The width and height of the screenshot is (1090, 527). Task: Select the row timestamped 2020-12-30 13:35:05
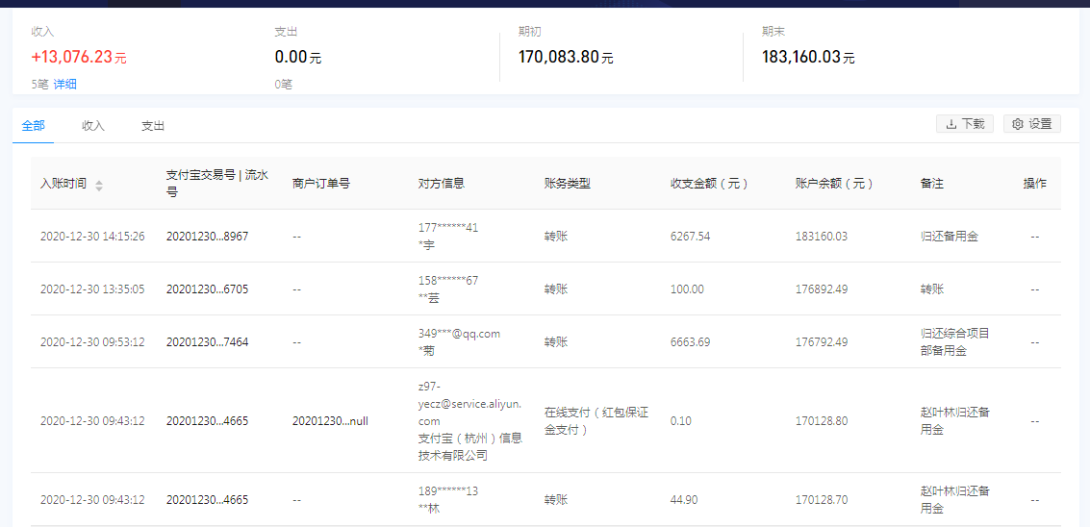tap(92, 289)
